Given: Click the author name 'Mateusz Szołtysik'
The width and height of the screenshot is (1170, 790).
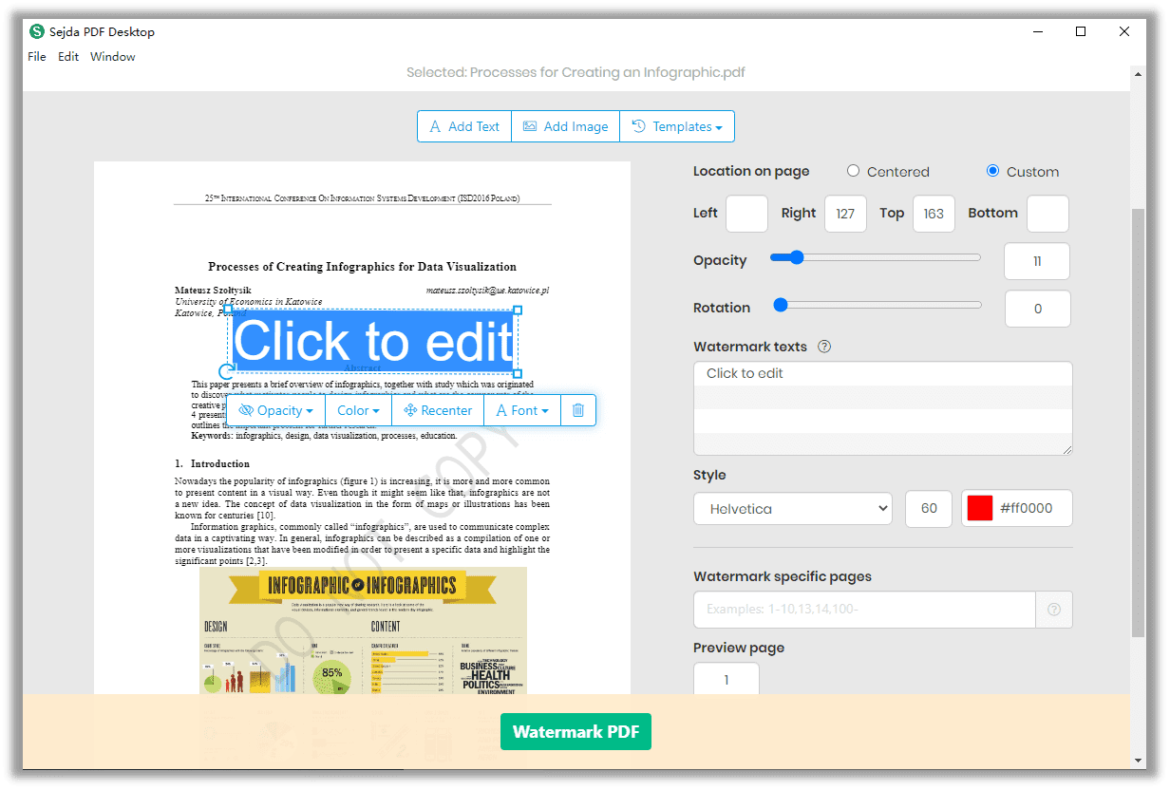Looking at the screenshot, I should (x=214, y=290).
